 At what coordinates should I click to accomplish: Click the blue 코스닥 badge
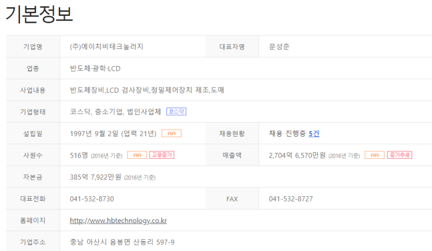pos(176,111)
